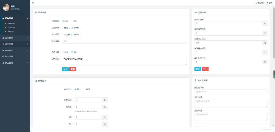Image resolution: width=275 pixels, height=132 pixels.
Task: Click the announcement content textarea
Action: pyautogui.click(x=125, y=61)
